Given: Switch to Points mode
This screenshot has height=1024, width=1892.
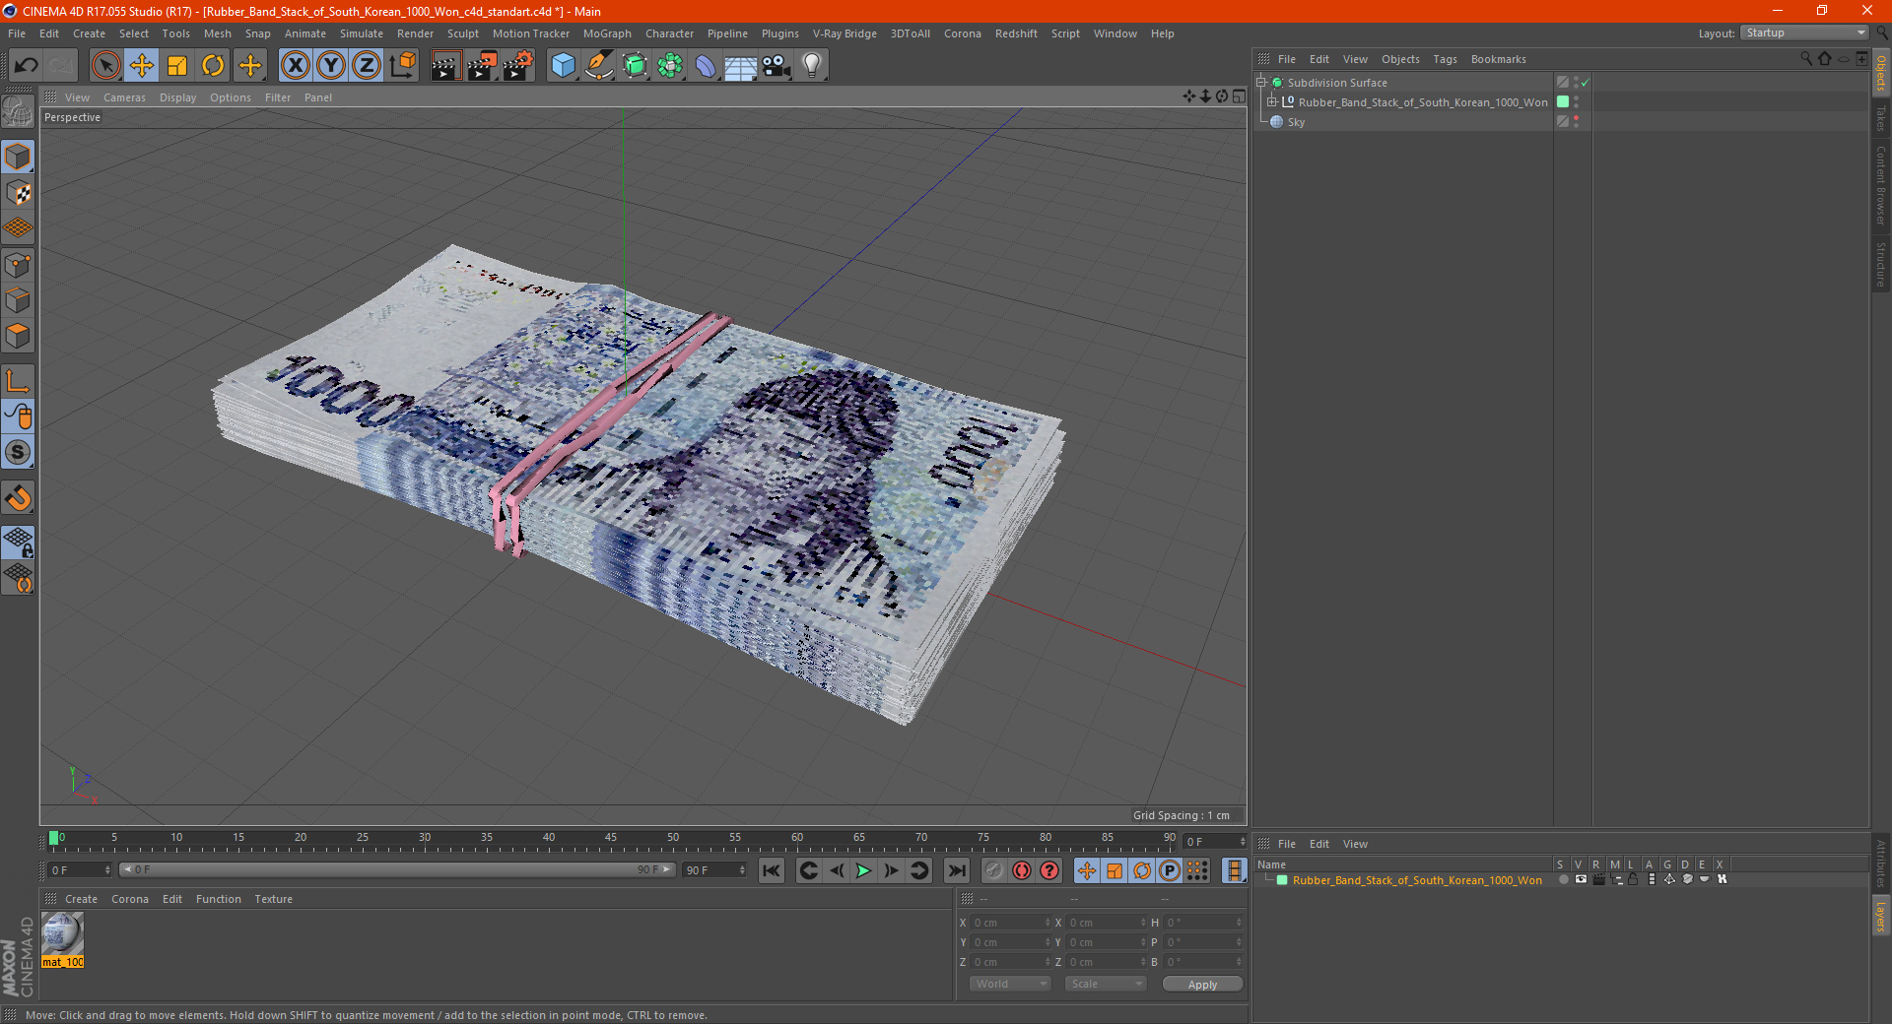Looking at the screenshot, I should [x=18, y=265].
